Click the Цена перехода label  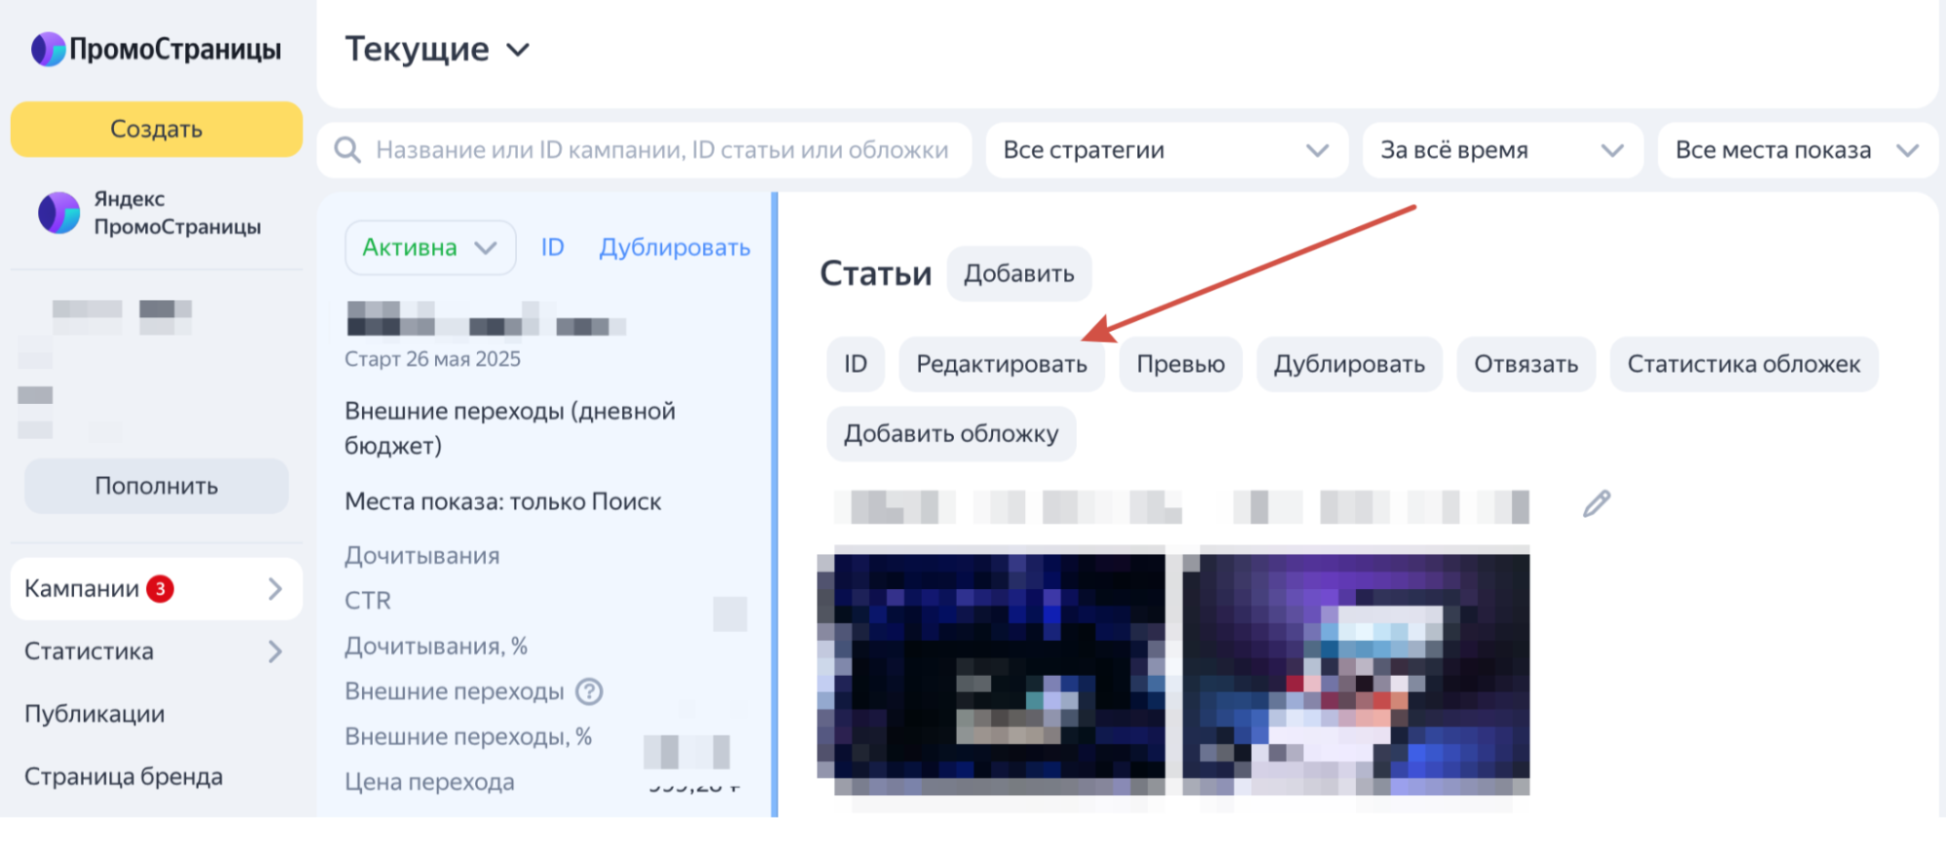click(429, 782)
